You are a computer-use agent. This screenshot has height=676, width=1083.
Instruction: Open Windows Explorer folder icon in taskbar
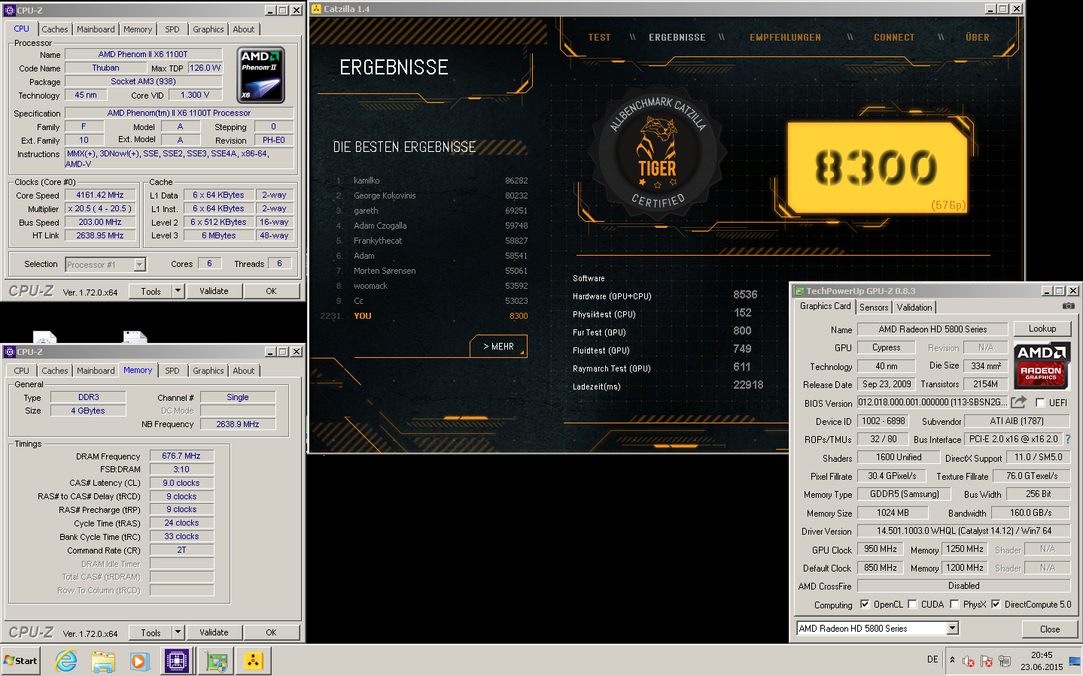pyautogui.click(x=103, y=661)
